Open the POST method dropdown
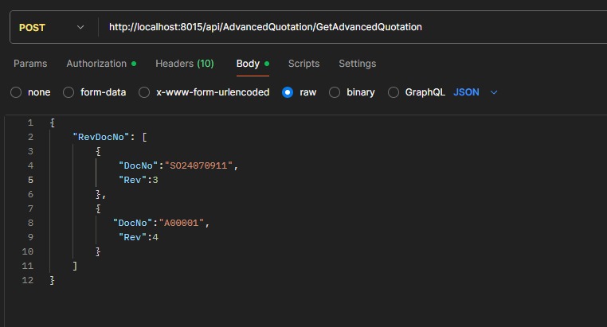This screenshot has width=607, height=327. [51, 27]
